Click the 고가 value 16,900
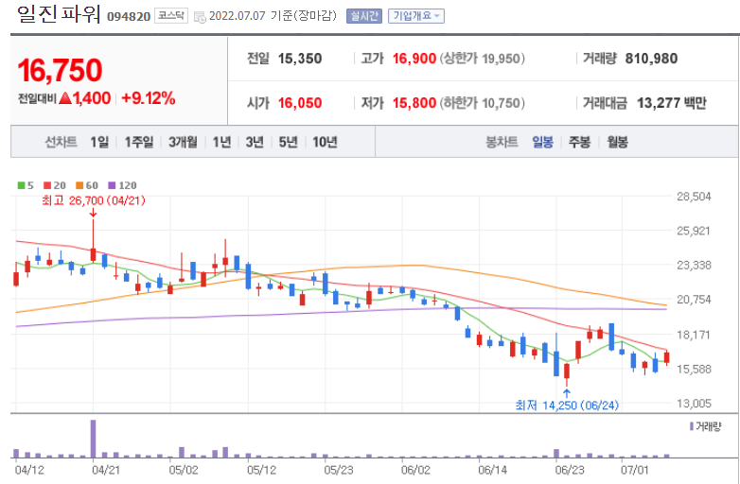This screenshot has height=484, width=740. [x=414, y=59]
